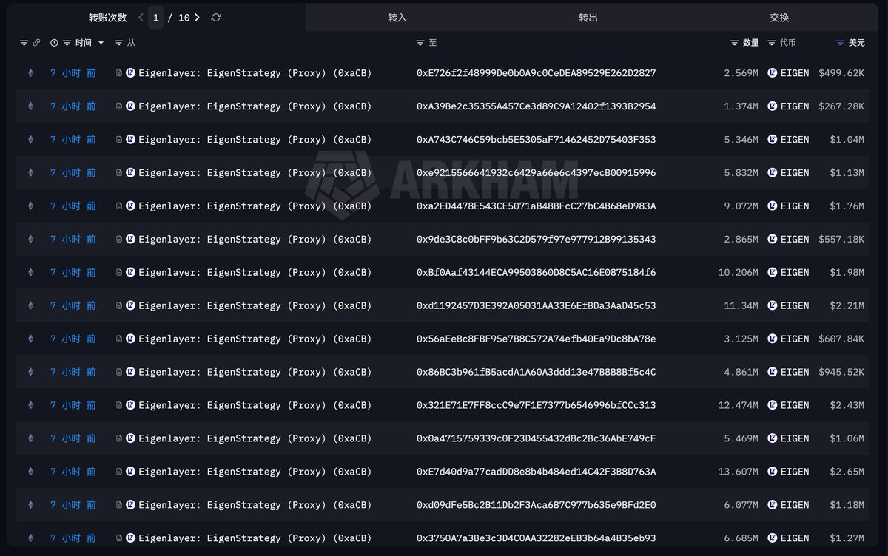
Task: Click the amount 10.206M
Action: coord(739,273)
